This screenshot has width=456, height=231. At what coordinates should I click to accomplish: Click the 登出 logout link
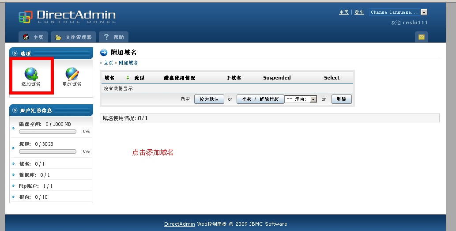click(359, 12)
